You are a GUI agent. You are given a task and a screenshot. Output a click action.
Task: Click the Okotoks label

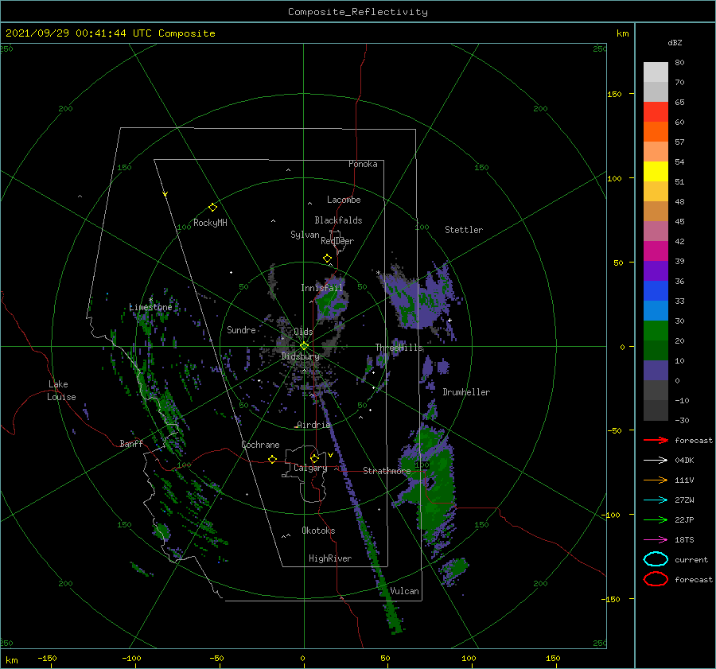coord(318,531)
